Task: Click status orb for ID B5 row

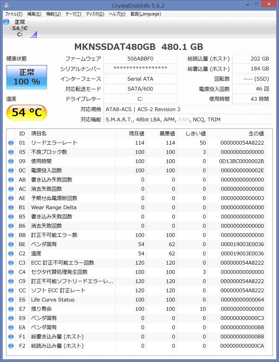Action: [11, 217]
